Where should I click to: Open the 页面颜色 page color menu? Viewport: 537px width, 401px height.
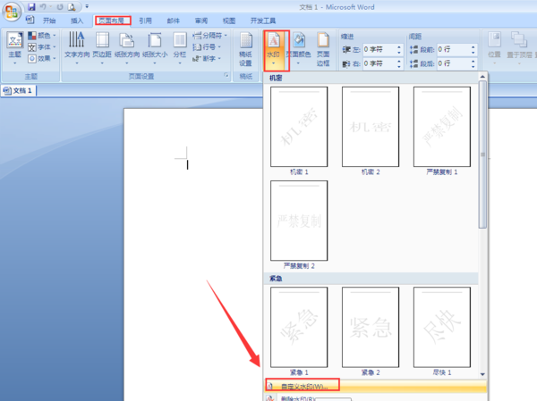coord(299,48)
